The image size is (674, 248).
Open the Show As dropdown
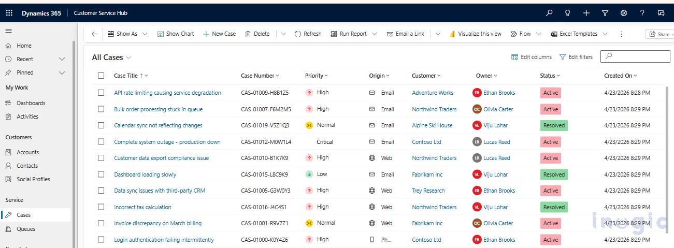coord(145,34)
